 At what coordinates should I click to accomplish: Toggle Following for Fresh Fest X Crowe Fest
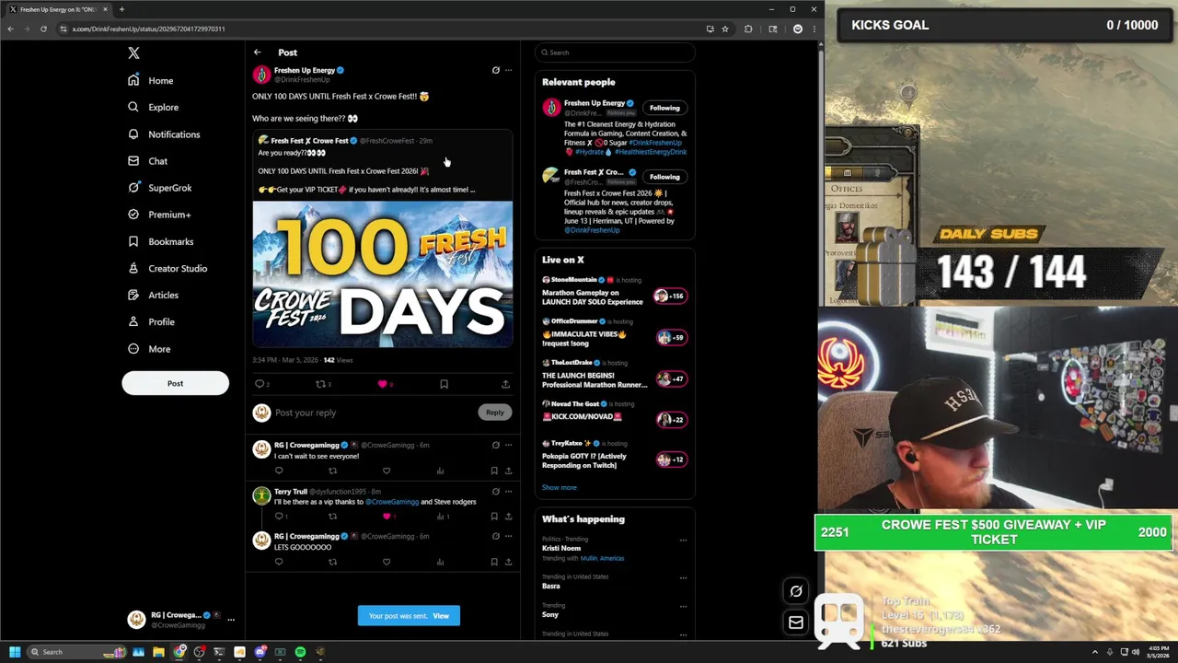point(664,177)
